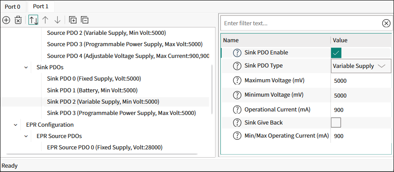Click the move up arrow icon

pyautogui.click(x=45, y=20)
